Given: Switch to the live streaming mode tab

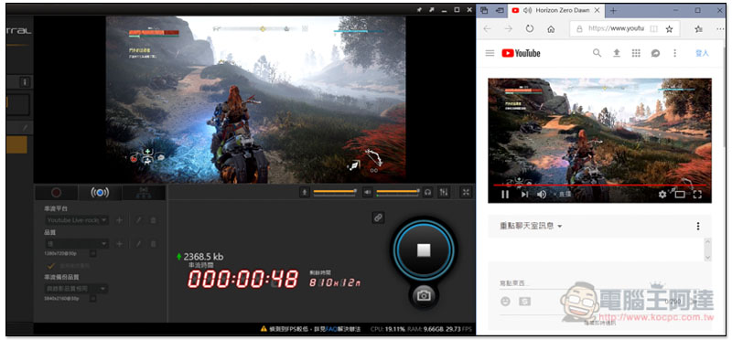Looking at the screenshot, I should point(100,193).
